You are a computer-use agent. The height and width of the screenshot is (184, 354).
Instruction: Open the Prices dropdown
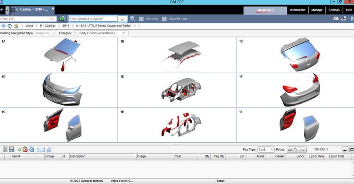click(297, 149)
